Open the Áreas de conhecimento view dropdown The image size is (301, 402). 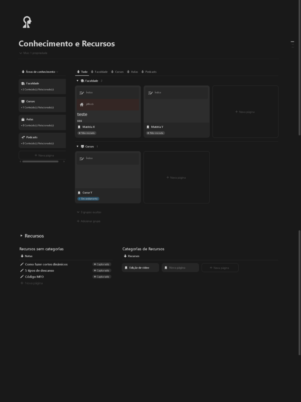click(40, 72)
